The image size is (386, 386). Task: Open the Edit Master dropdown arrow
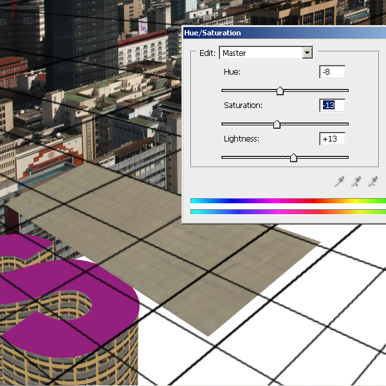click(x=308, y=53)
